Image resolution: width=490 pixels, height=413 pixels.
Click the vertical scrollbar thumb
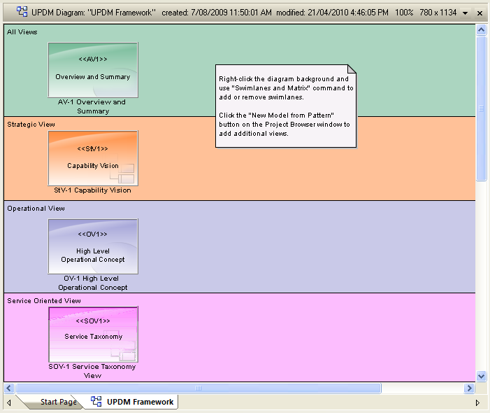[x=481, y=108]
